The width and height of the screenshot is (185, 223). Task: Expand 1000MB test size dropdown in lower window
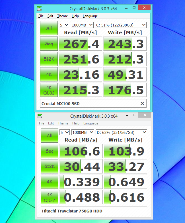click(x=83, y=132)
